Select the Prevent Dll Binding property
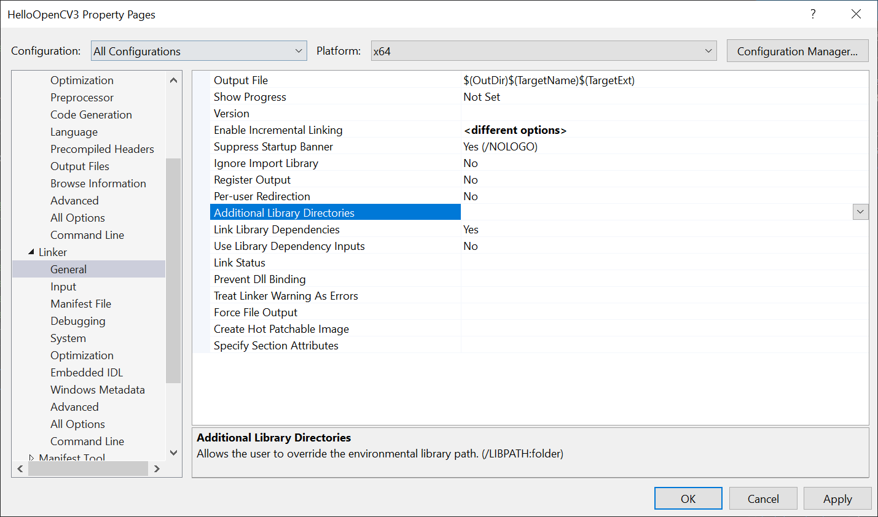The height and width of the screenshot is (517, 878). [259, 279]
